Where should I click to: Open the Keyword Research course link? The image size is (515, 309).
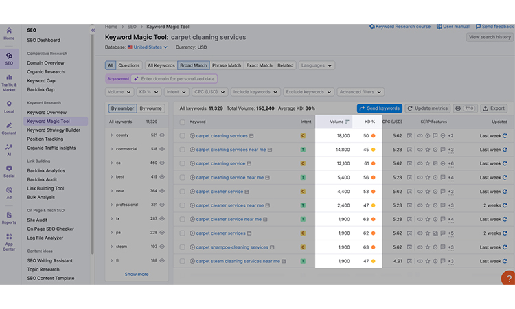400,27
